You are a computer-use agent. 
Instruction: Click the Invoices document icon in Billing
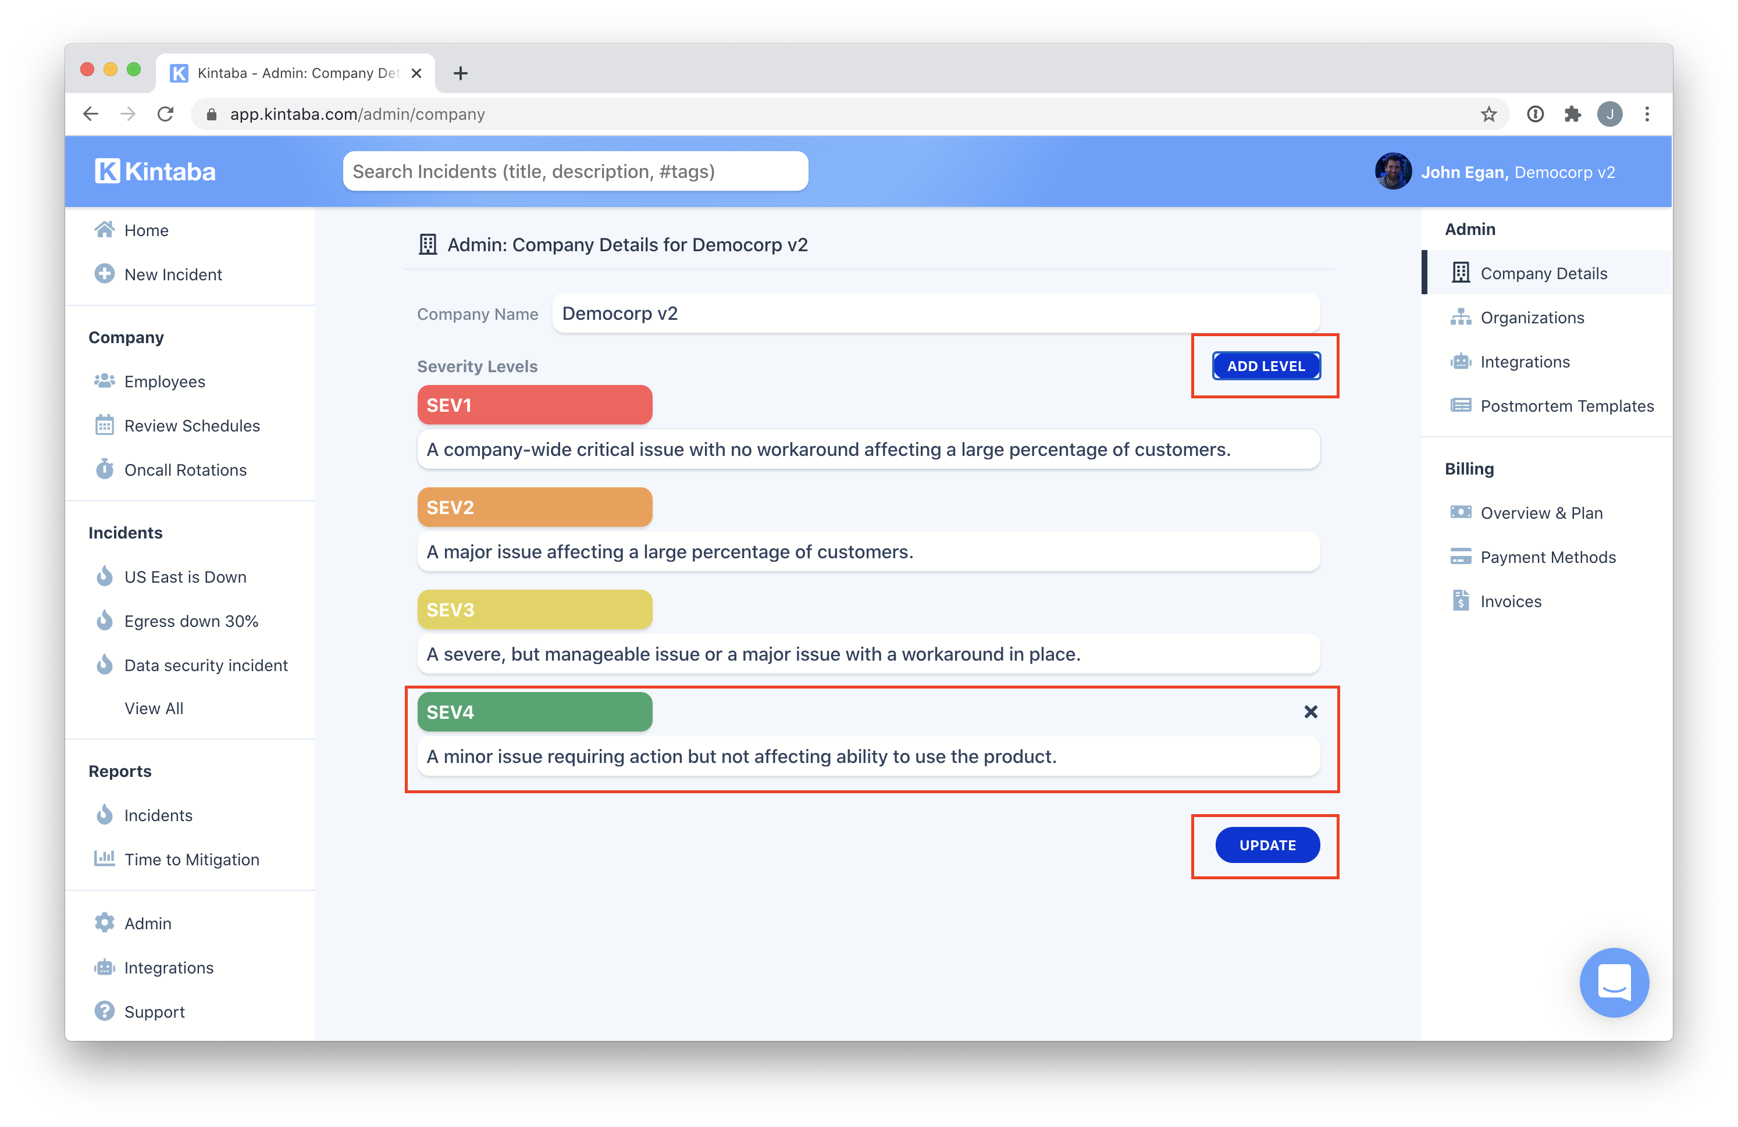click(x=1460, y=601)
